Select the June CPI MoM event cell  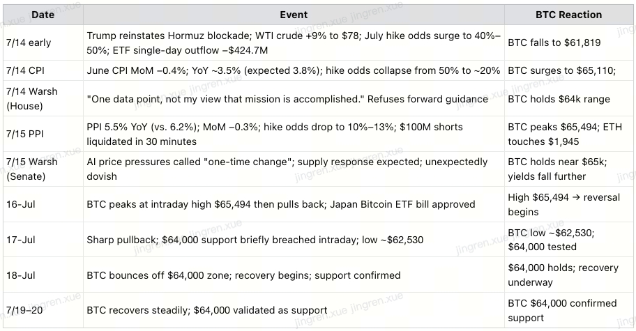(294, 70)
